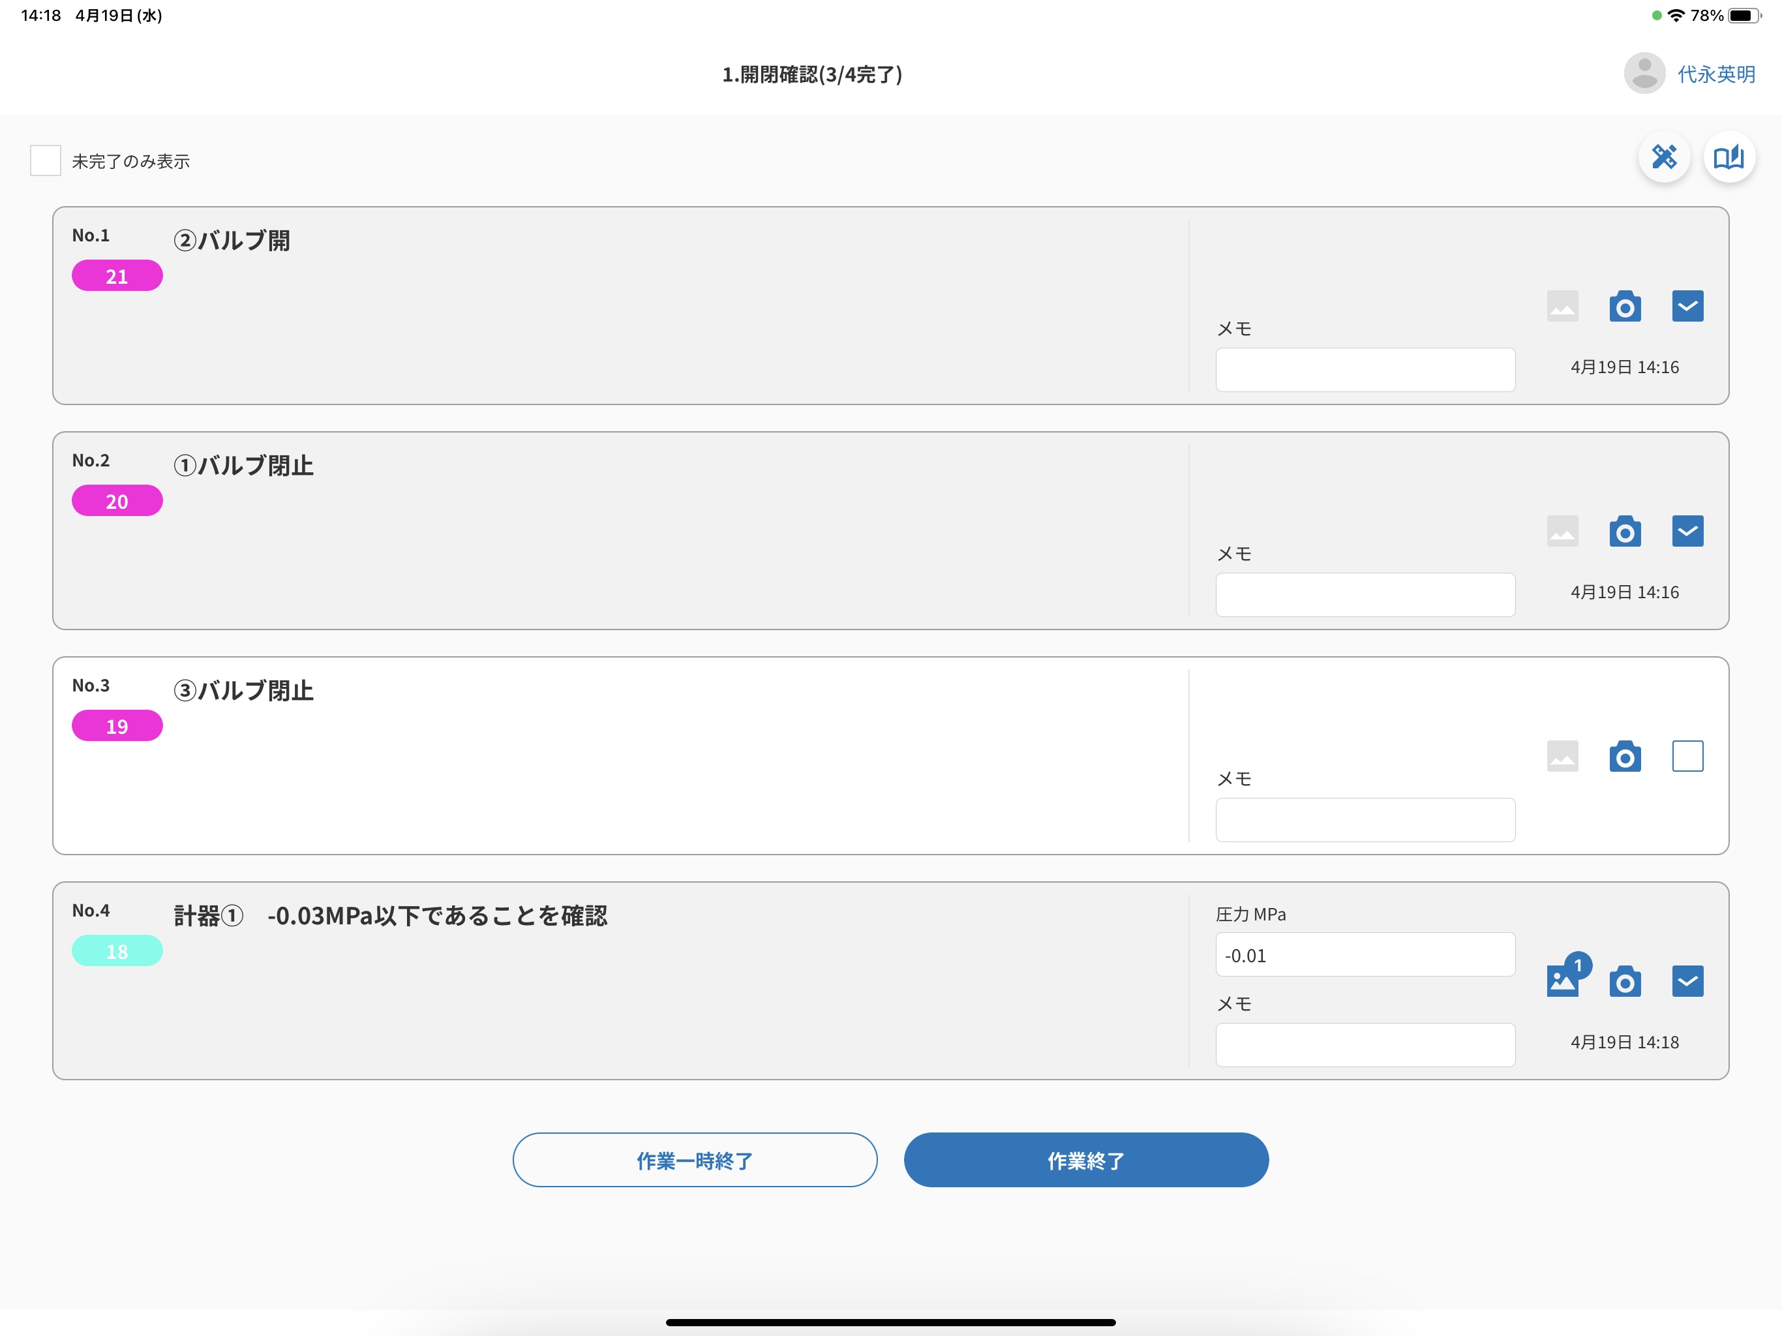Tap the magenta tag 20
The height and width of the screenshot is (1336, 1782).
pos(117,500)
